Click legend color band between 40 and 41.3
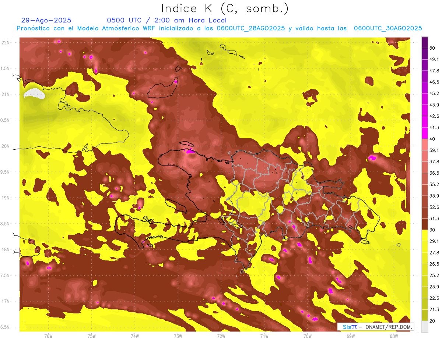This screenshot has height=341, width=442. tap(425, 132)
